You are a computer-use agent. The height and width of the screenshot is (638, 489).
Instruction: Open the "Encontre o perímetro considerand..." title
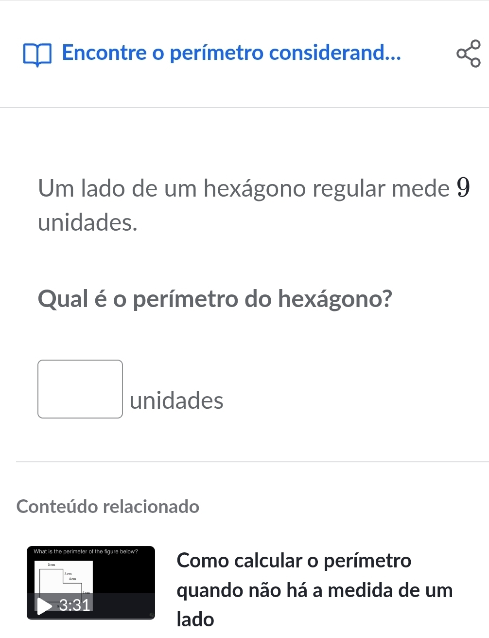tap(231, 53)
